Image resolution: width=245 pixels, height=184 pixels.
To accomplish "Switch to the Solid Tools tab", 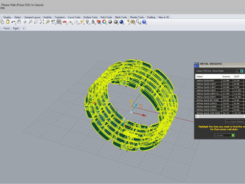I will [106, 17].
